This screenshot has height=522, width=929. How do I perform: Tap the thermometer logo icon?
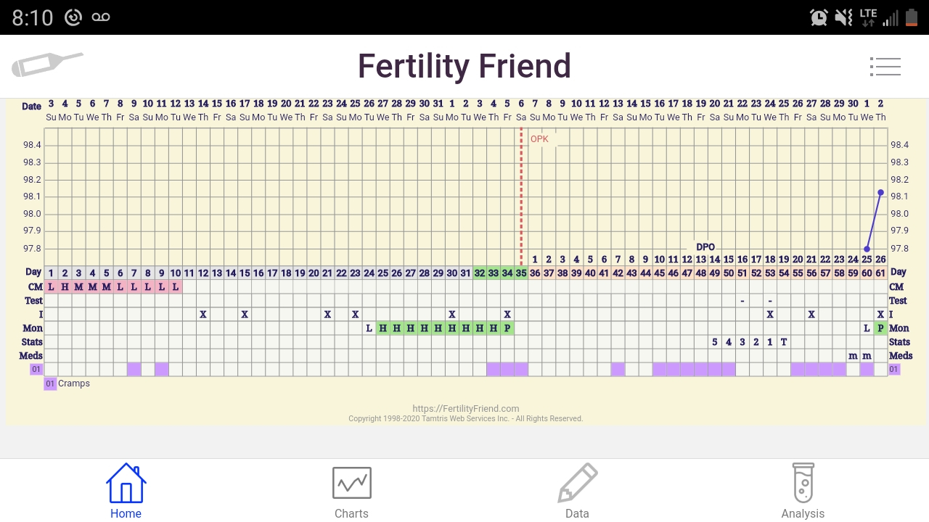47,65
